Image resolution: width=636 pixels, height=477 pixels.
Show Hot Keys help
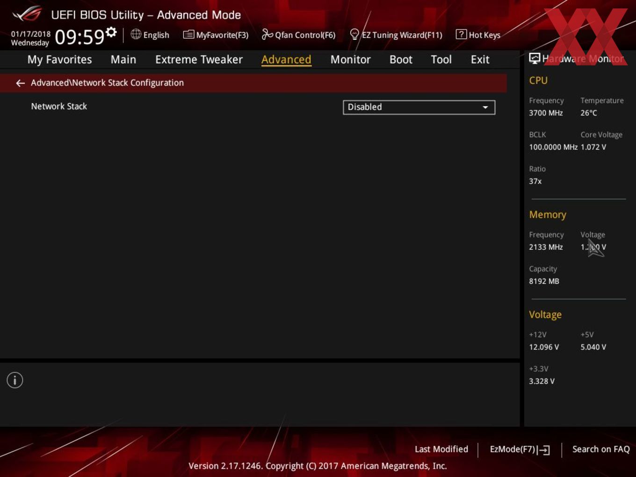point(478,35)
